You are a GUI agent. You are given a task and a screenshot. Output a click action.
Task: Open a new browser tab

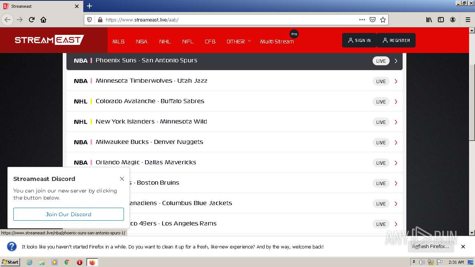point(89,6)
